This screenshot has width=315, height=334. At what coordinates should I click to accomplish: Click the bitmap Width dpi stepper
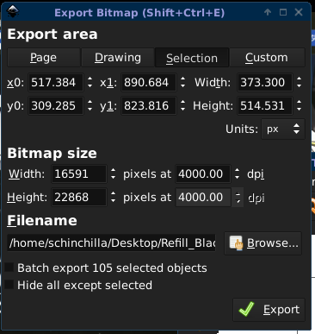pyautogui.click(x=237, y=173)
